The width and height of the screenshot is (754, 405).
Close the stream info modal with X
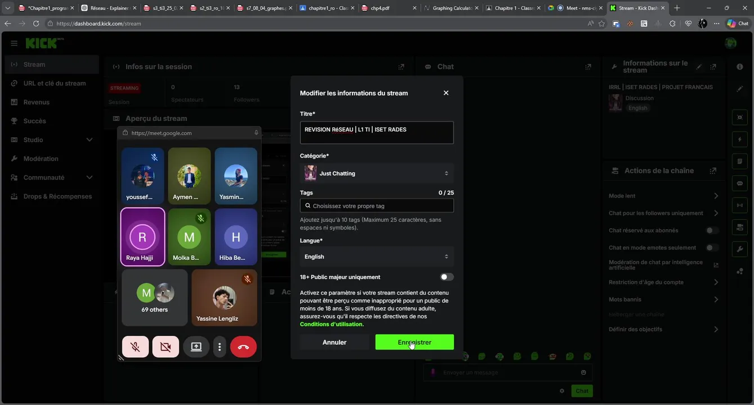click(x=446, y=93)
